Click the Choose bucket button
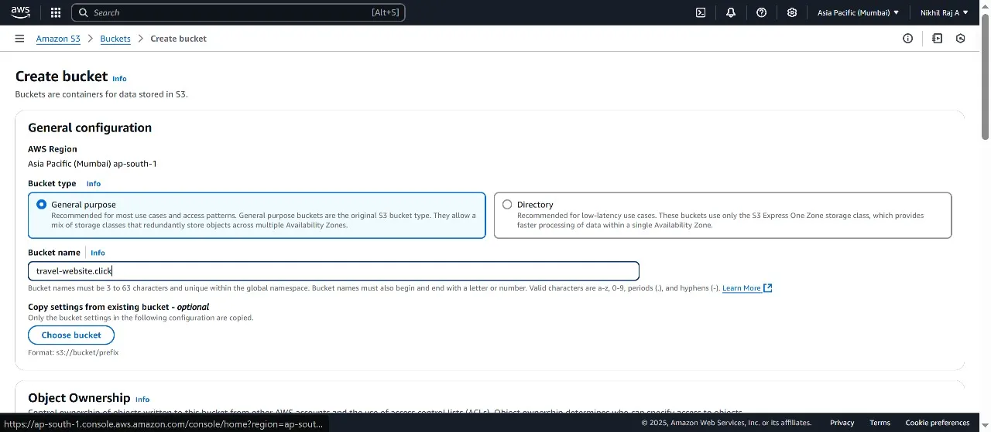 (x=71, y=335)
